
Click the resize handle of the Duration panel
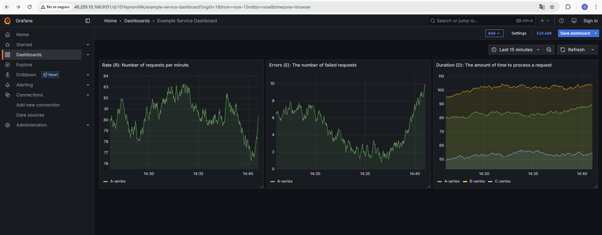[x=596, y=187]
